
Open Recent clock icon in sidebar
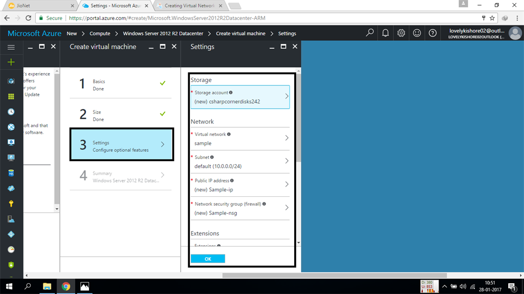pos(11,111)
